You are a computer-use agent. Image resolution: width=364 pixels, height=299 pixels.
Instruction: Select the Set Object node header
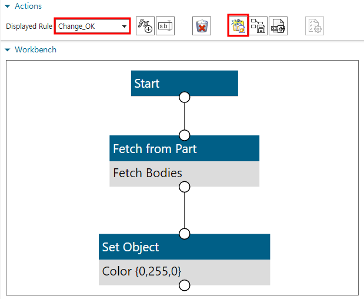point(184,247)
